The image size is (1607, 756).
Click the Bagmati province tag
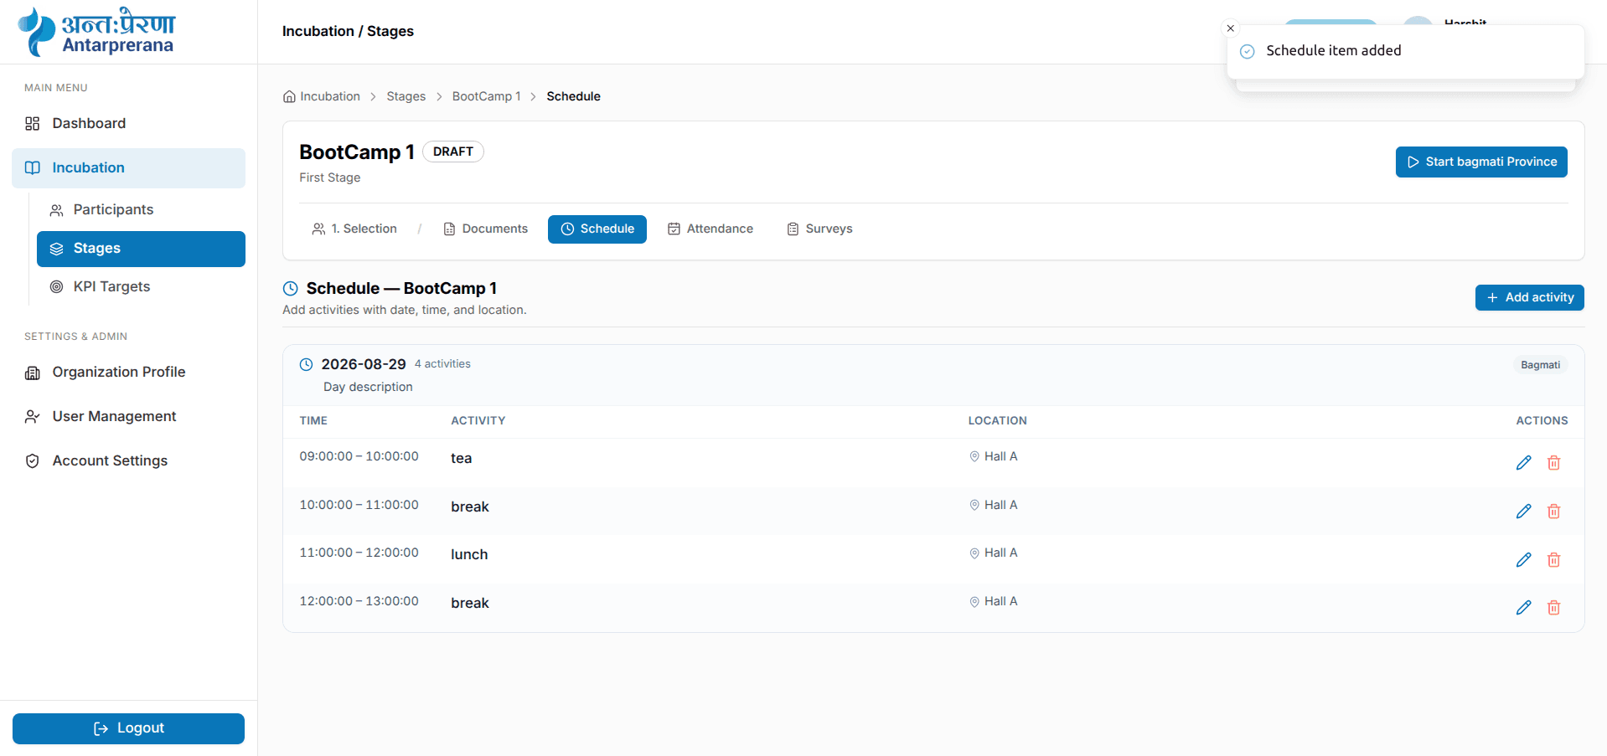1540,365
